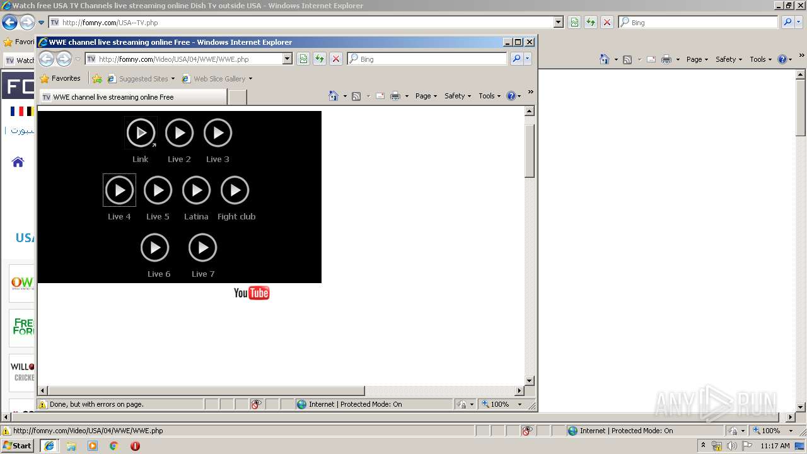
Task: Play the Live 4 stream
Action: pos(119,190)
